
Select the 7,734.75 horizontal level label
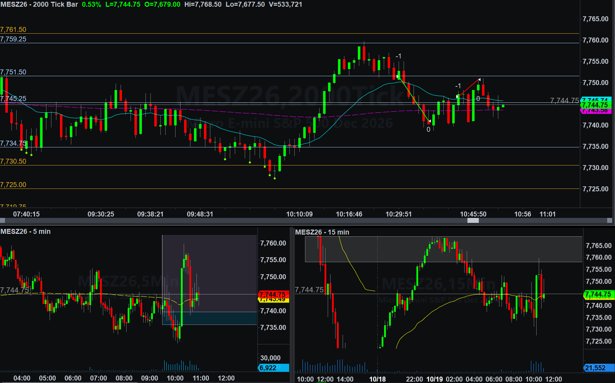(13, 143)
